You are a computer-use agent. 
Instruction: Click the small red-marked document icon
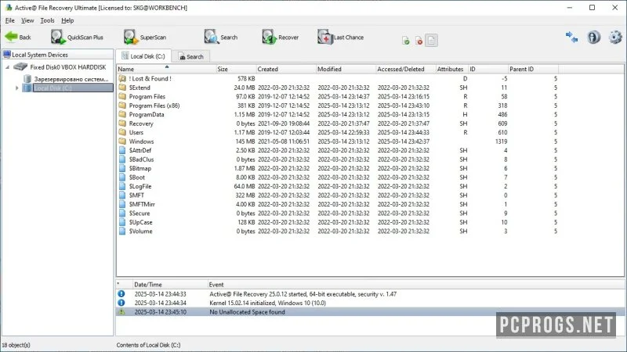tap(419, 41)
